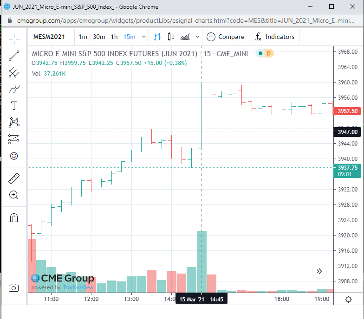The width and height of the screenshot is (364, 319).
Task: Click the MESM2021 symbol field
Action: [x=49, y=37]
